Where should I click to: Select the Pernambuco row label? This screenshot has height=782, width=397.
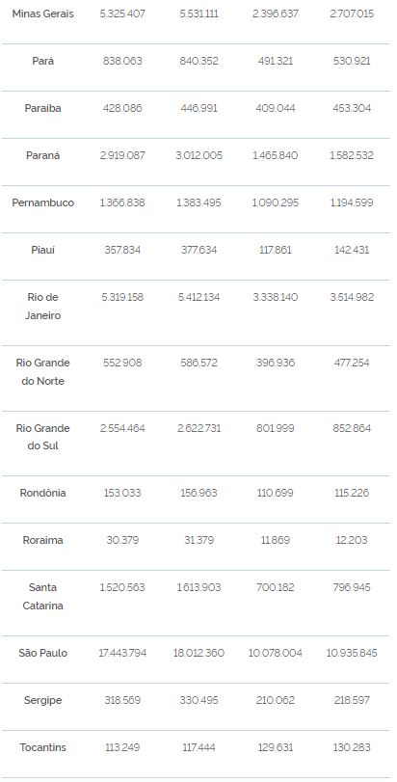(x=42, y=203)
